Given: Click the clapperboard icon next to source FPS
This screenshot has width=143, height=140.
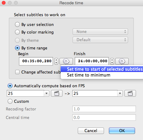Looking at the screenshot, I should [x=57, y=93].
